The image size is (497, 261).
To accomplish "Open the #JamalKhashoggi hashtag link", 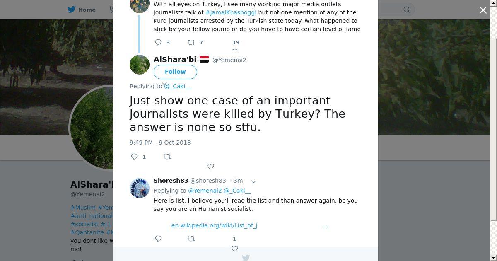I will tap(231, 12).
